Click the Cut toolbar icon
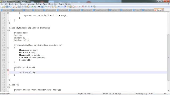This screenshot has height=95, width=170. pyautogui.click(x=22, y=7)
